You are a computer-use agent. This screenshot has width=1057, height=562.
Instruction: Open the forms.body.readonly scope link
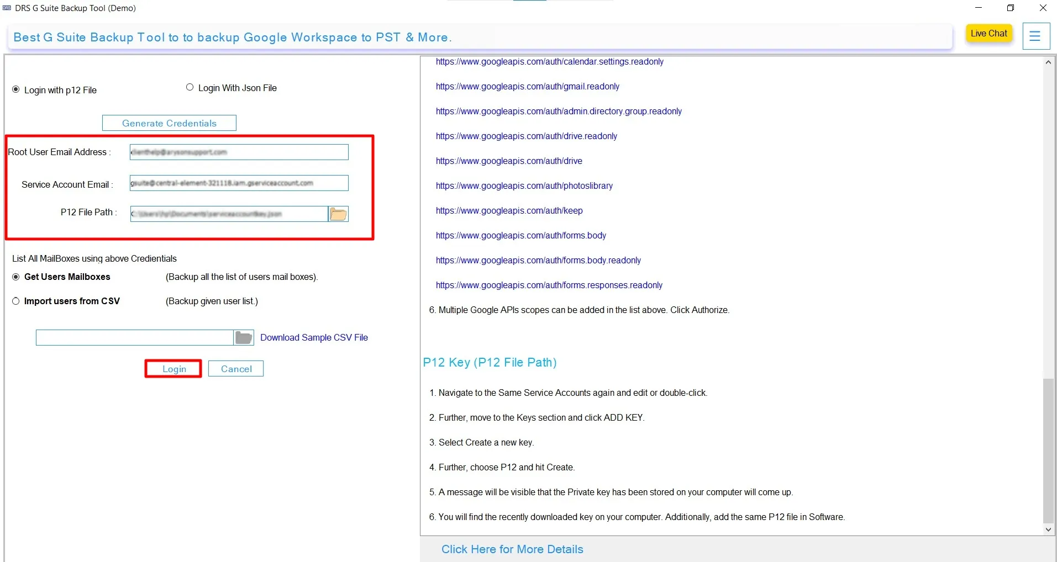538,261
